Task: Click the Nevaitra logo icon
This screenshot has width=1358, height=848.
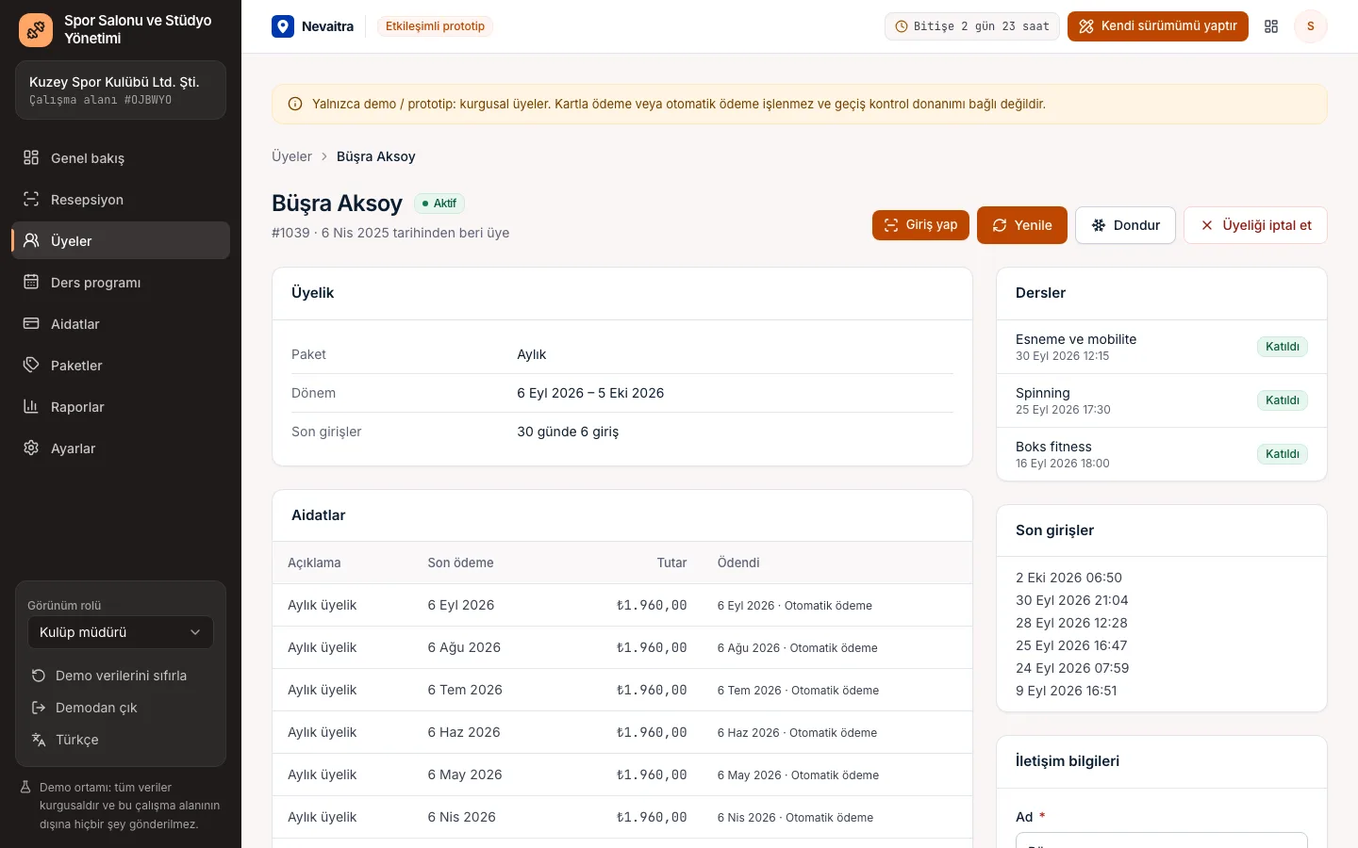Action: coord(283,26)
